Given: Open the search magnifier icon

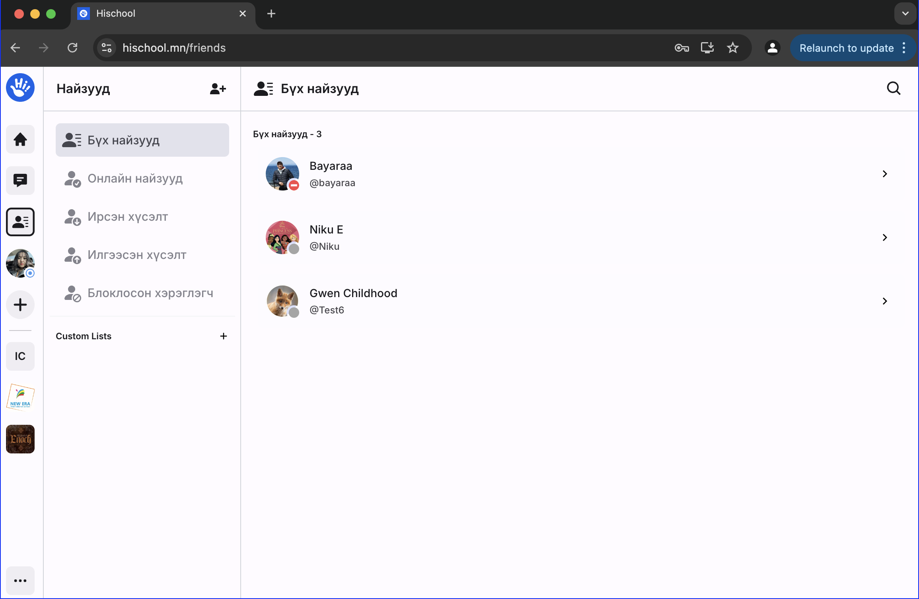Looking at the screenshot, I should click(x=894, y=88).
